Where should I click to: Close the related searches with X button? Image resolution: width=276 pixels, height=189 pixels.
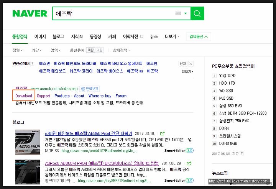pos(191,64)
